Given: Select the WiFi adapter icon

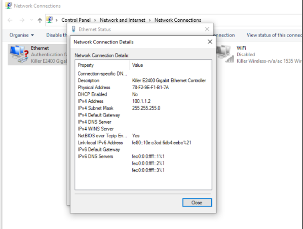Looking at the screenshot, I should (225, 54).
